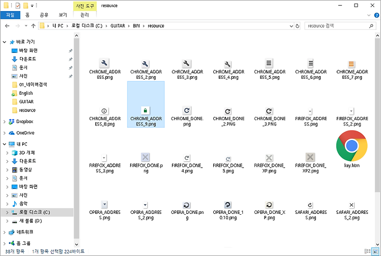Select the FIREFOX_DONE.png X file

[x=146, y=163]
